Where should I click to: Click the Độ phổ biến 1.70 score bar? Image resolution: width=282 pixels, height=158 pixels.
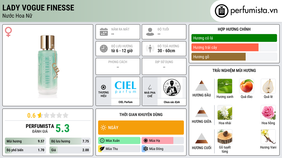pos(25,150)
